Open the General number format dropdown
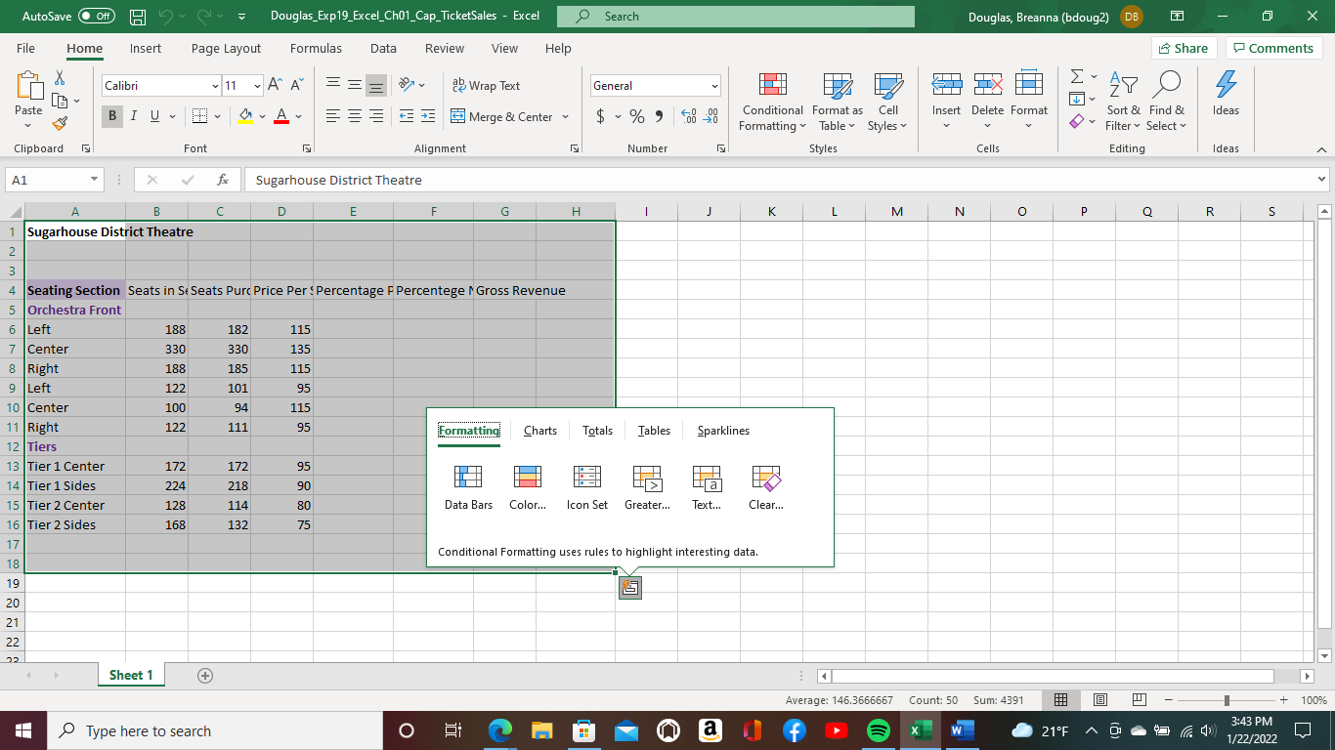Screen dimensions: 1335x750 tap(714, 85)
